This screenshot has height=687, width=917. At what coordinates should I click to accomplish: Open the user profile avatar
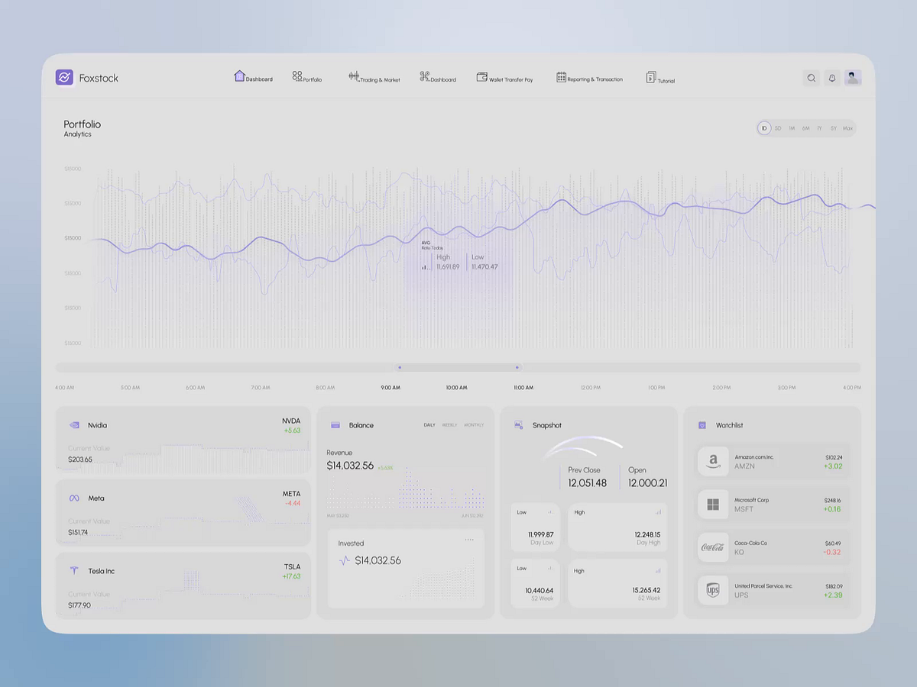coord(853,78)
